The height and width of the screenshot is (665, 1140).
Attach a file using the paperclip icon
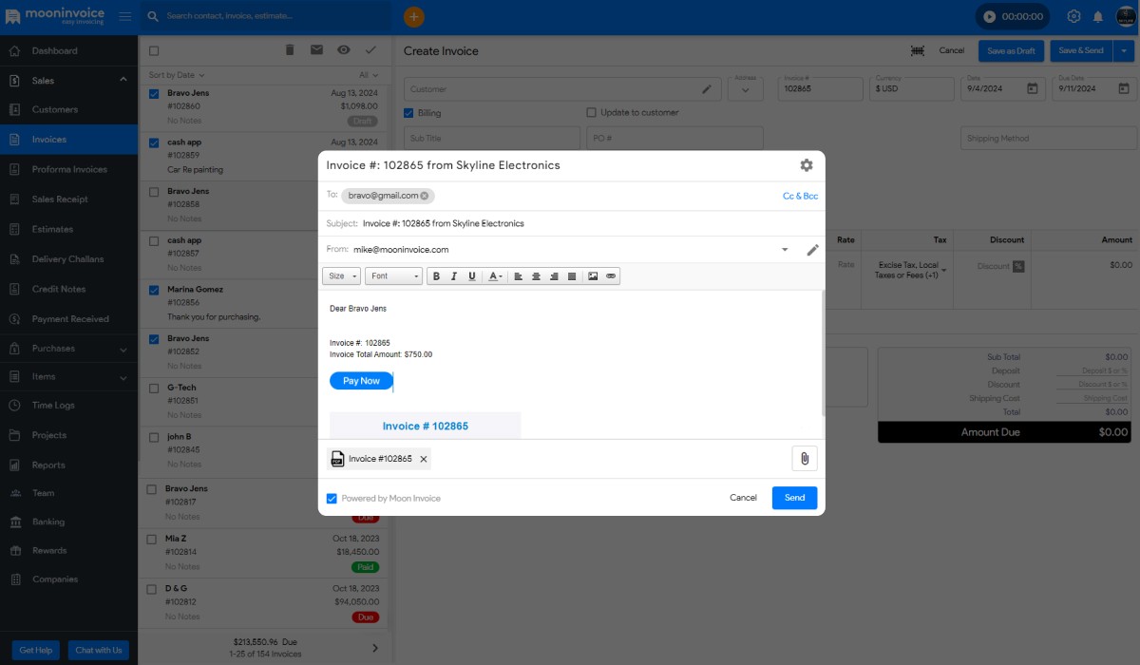[804, 459]
